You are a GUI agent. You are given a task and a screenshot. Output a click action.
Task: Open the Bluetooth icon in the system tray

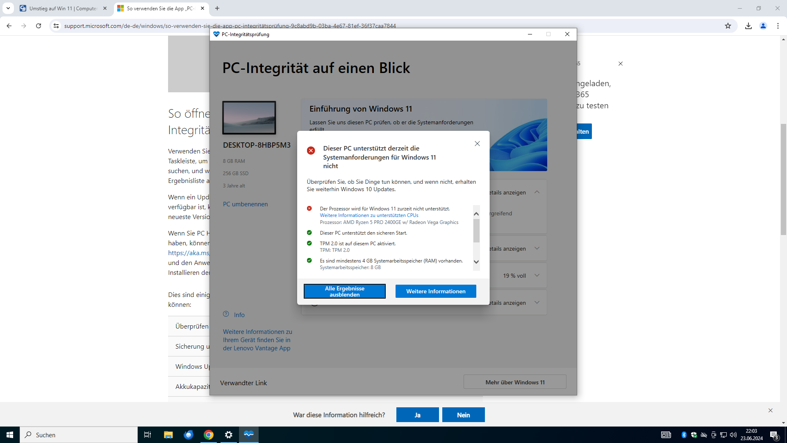click(684, 434)
